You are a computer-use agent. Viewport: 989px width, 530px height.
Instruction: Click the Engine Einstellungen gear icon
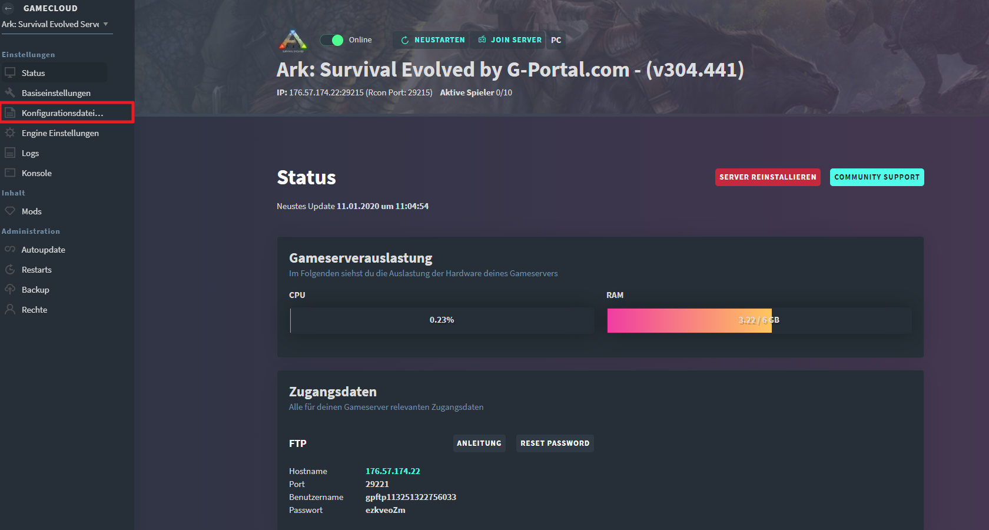pos(10,133)
